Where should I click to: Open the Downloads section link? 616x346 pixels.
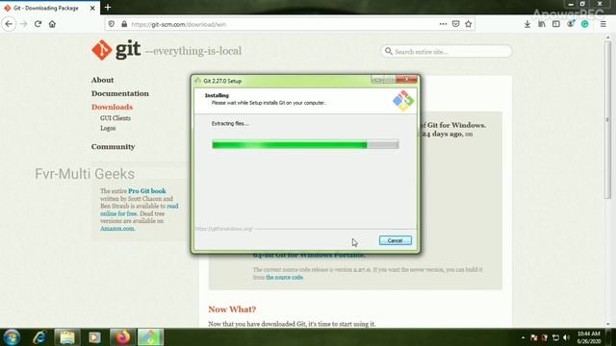tap(112, 107)
